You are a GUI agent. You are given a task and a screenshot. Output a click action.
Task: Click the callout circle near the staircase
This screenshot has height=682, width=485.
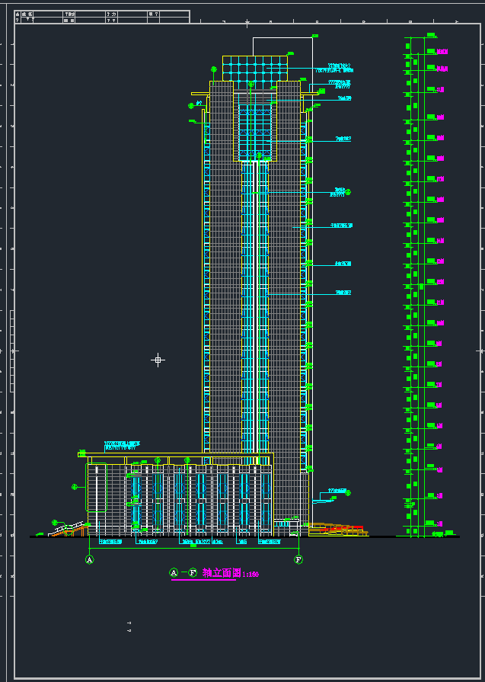[55, 523]
